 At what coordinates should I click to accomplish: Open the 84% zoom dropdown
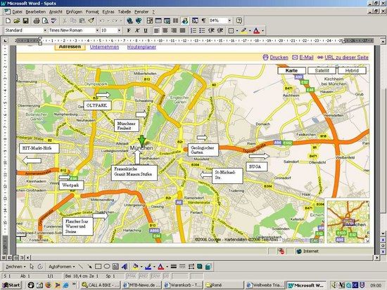pos(229,20)
